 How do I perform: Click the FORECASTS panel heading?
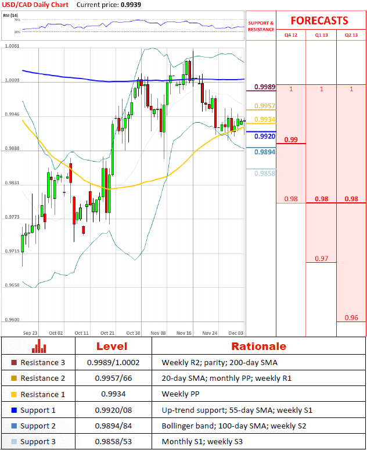[319, 20]
